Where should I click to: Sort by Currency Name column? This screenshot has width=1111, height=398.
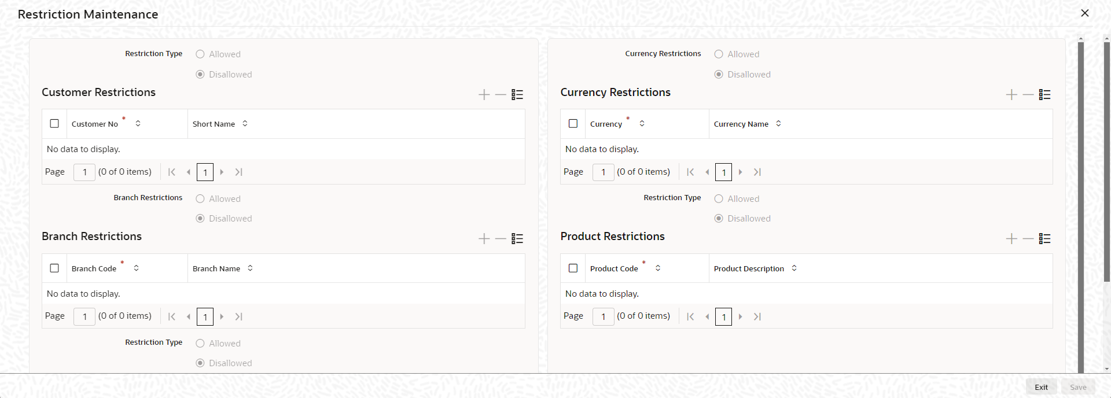(x=778, y=124)
